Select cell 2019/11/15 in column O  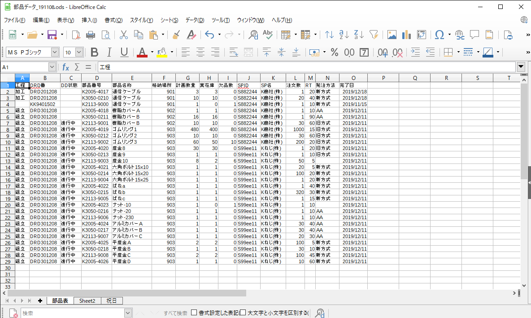pos(353,104)
